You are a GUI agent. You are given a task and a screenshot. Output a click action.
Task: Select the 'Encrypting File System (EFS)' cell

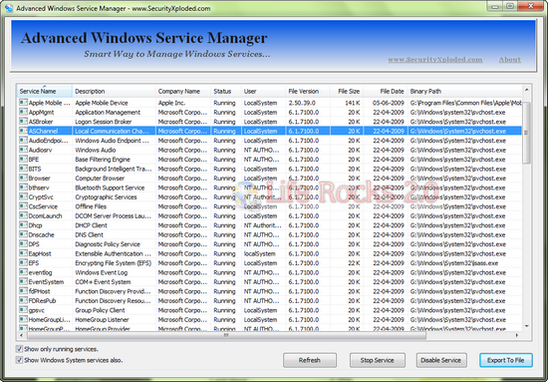(x=114, y=263)
